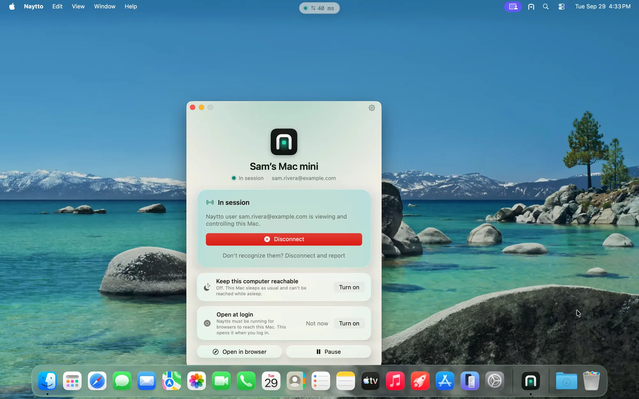The height and width of the screenshot is (399, 639).
Task: Open the Apple menu
Action: point(12,6)
